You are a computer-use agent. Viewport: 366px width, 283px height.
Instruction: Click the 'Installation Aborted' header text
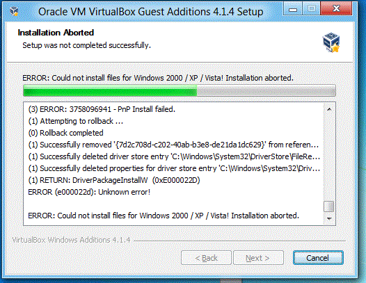56,33
